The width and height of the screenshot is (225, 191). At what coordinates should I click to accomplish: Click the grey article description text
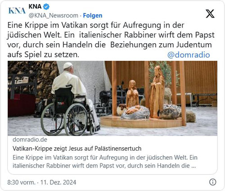click(x=105, y=162)
